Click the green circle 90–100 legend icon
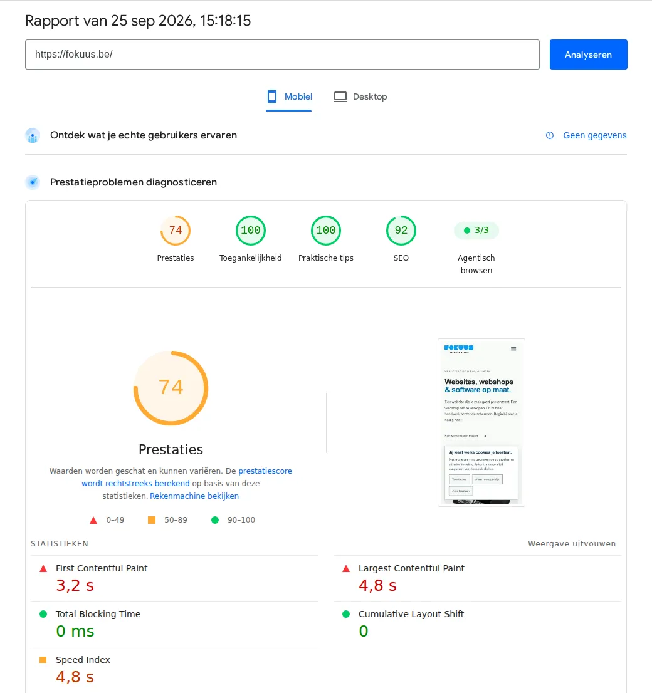The image size is (652, 693). pos(215,520)
